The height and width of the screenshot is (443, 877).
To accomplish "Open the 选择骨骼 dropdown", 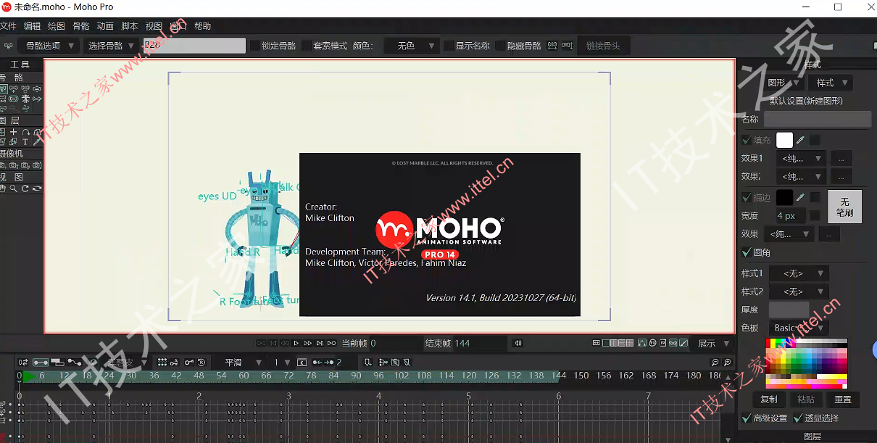I will [111, 46].
